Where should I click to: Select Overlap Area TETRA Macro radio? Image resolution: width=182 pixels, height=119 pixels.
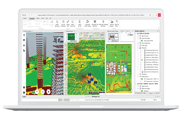click(x=142, y=65)
